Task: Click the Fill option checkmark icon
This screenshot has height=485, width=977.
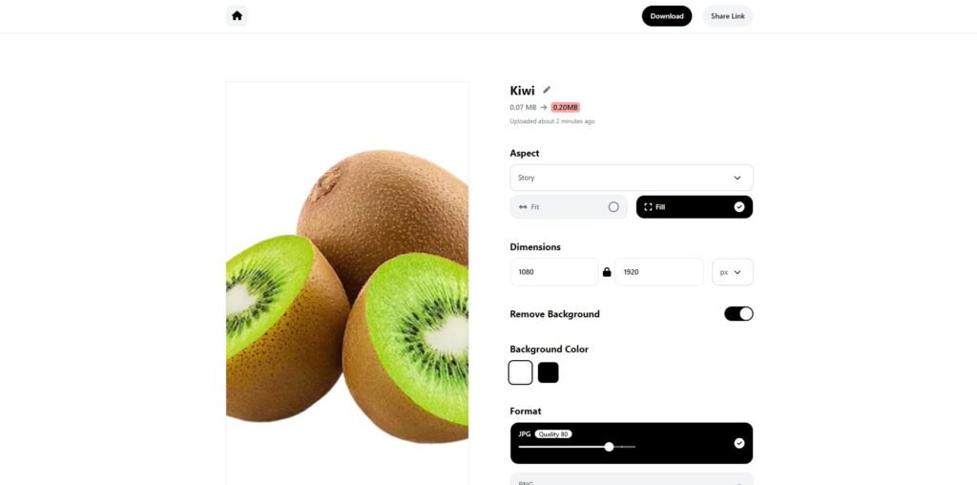Action: 739,207
